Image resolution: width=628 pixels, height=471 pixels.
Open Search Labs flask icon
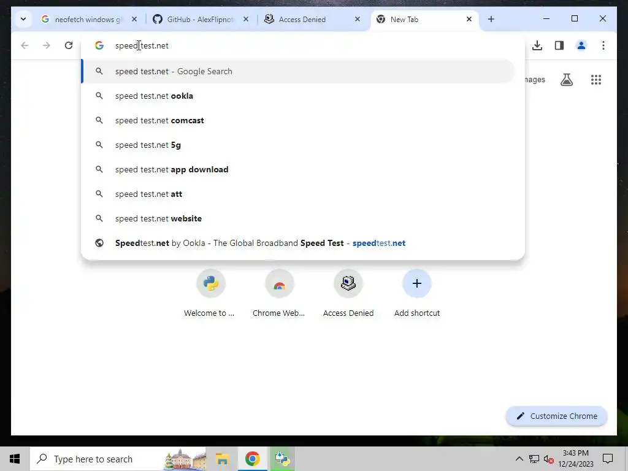coord(566,79)
